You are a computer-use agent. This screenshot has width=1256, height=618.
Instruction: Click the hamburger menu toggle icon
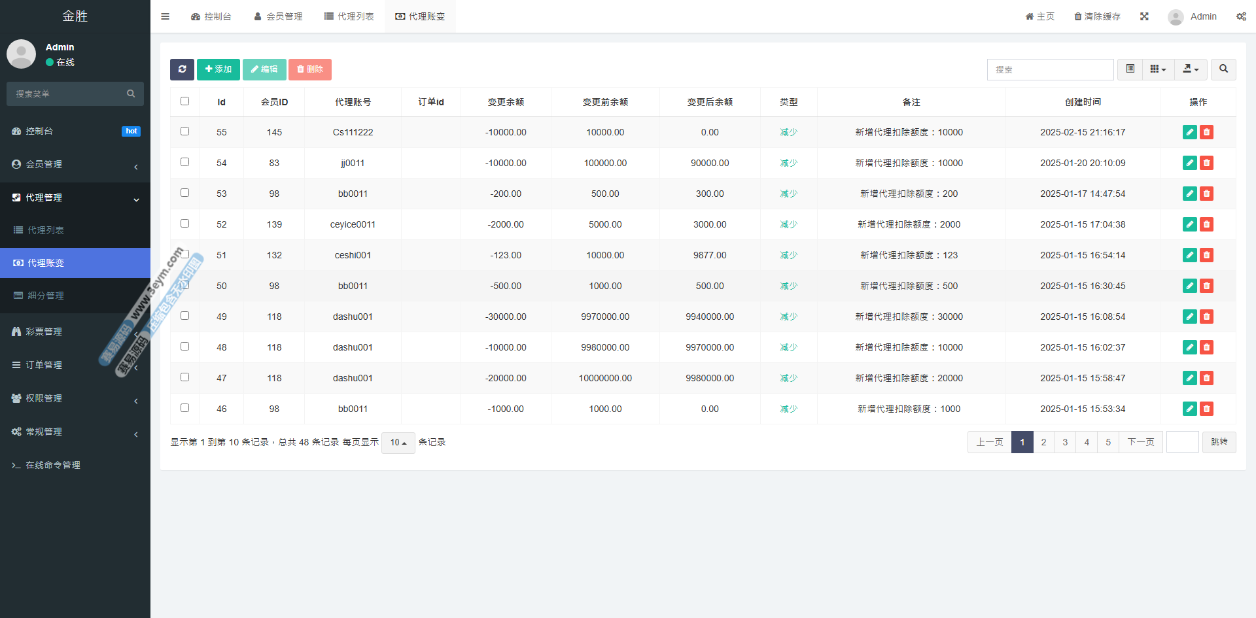(x=165, y=16)
